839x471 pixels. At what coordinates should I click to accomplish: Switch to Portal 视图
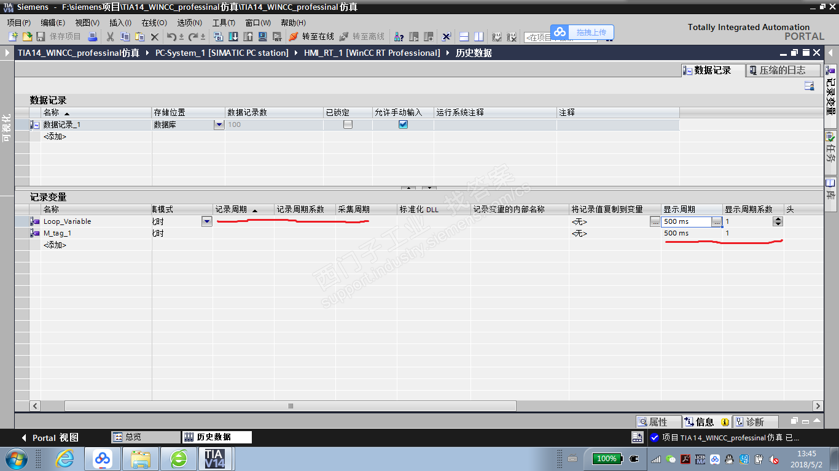[50, 437]
